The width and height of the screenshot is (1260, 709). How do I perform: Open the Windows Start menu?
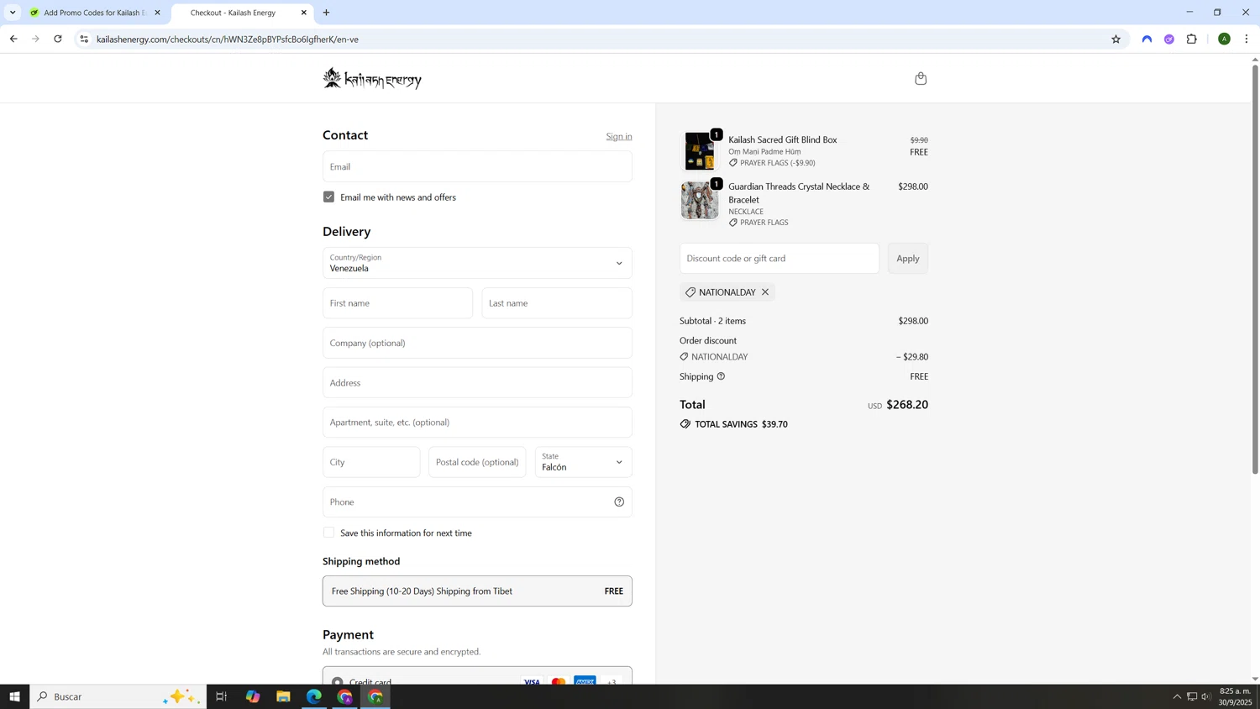(x=14, y=696)
